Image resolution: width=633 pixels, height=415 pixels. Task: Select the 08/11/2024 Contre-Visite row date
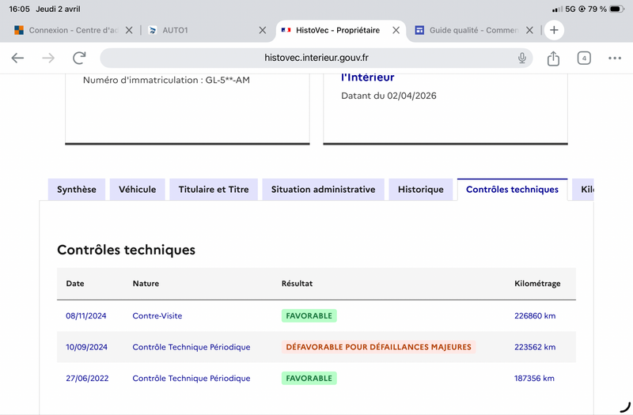point(86,315)
